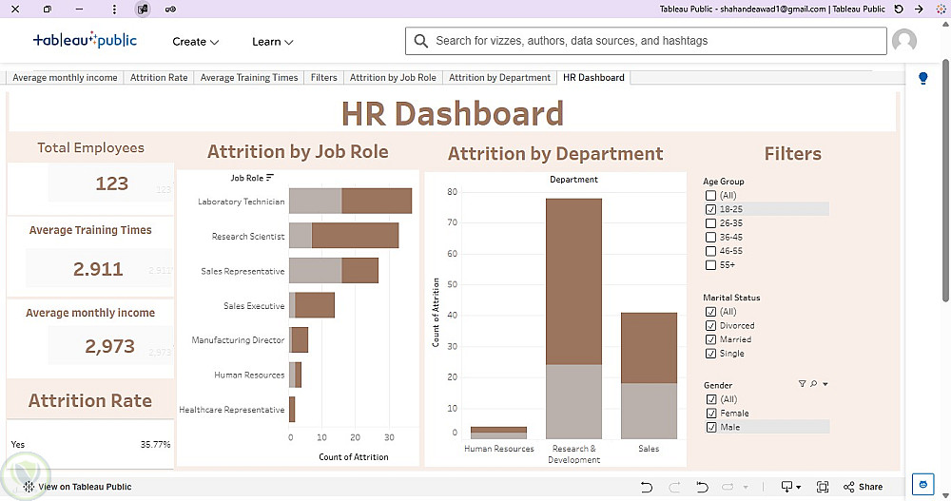Viewport: 951px width, 501px height.
Task: Switch to the Attrition Rate tab
Action: coord(159,78)
